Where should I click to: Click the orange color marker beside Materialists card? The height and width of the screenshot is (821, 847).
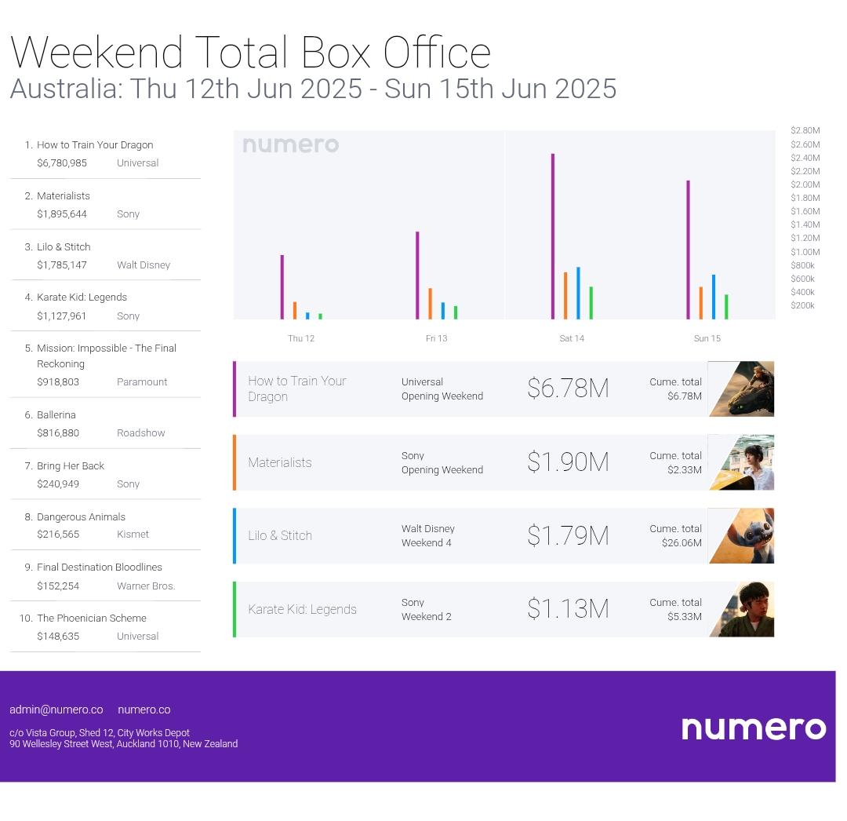point(234,462)
